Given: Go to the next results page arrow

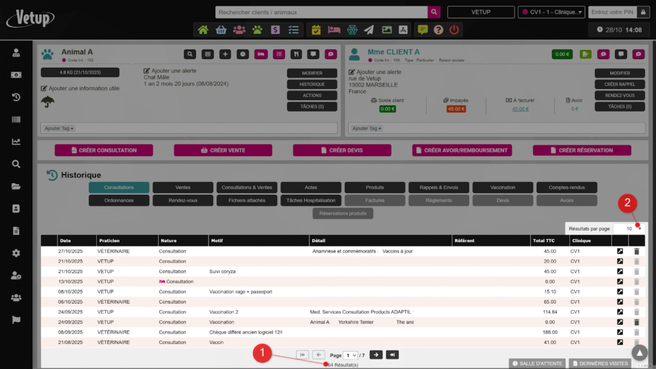Looking at the screenshot, I should pyautogui.click(x=376, y=355).
